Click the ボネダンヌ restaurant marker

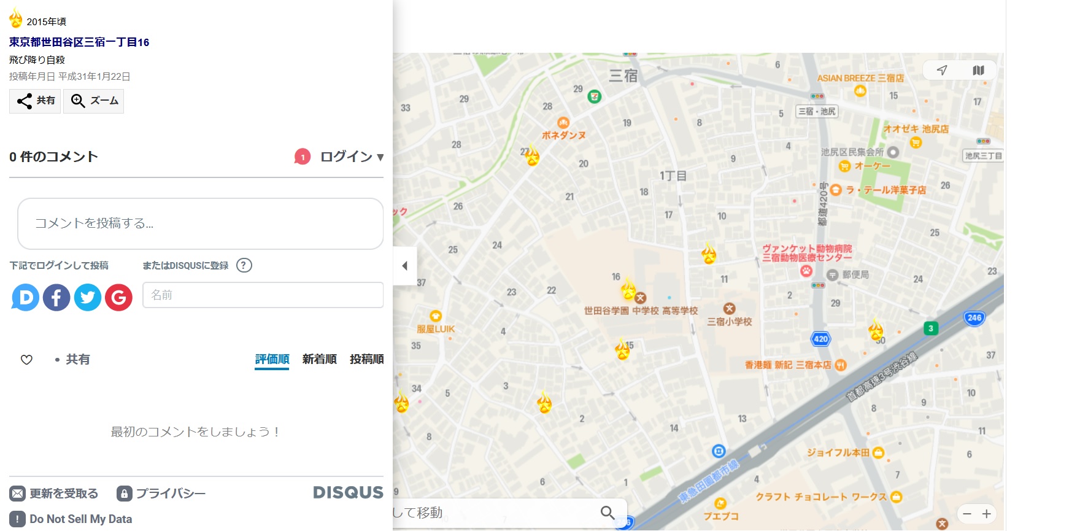(563, 123)
